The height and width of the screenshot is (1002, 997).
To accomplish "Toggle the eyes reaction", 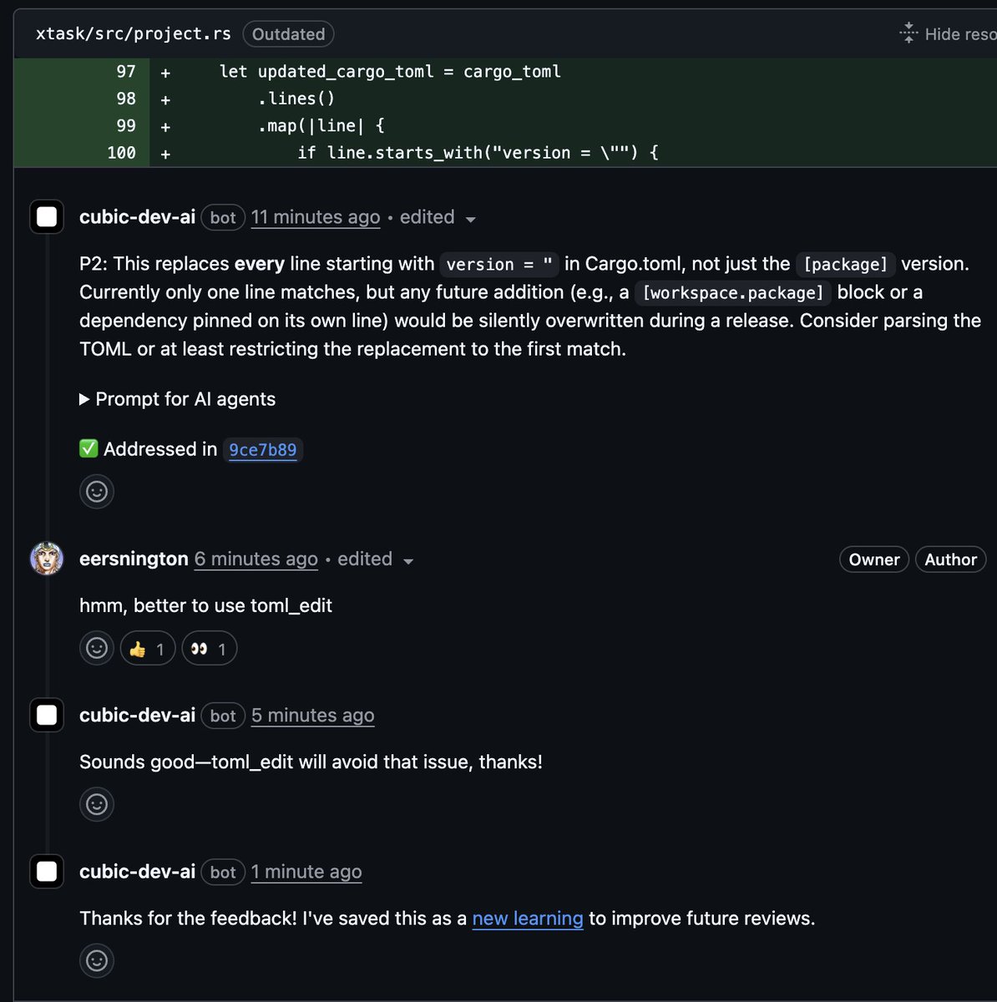I will point(209,649).
